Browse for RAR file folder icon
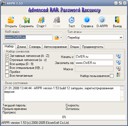The height and width of the screenshot is (126, 128). click(57, 38)
